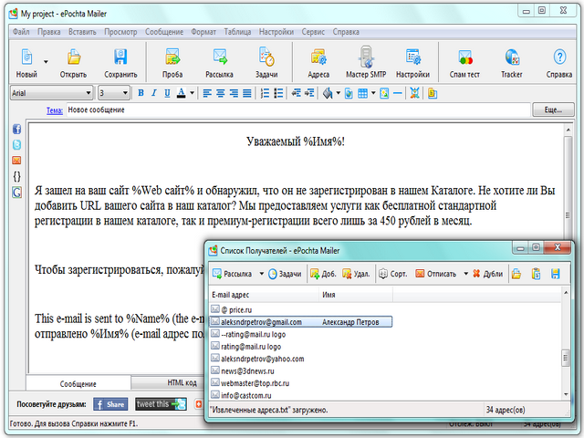Click save disk icon in recipients window
Image resolution: width=584 pixels, height=438 pixels.
[x=556, y=274]
